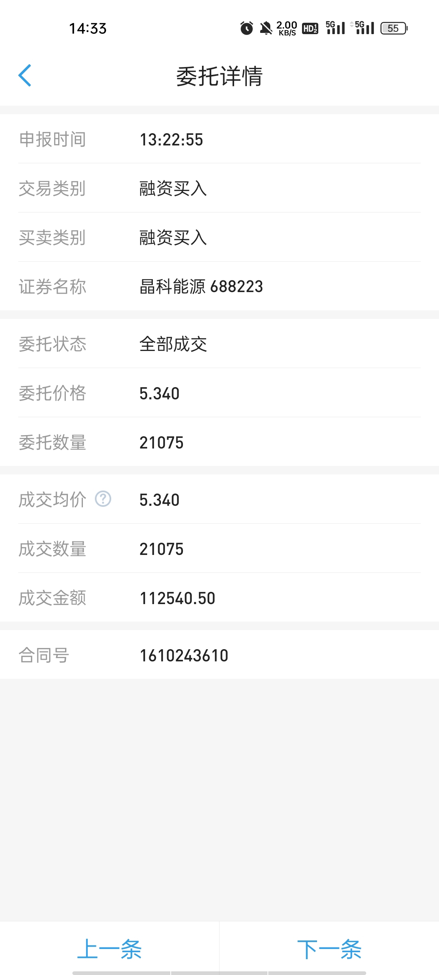Tap the security name 晶科能源 688223

pyautogui.click(x=201, y=286)
